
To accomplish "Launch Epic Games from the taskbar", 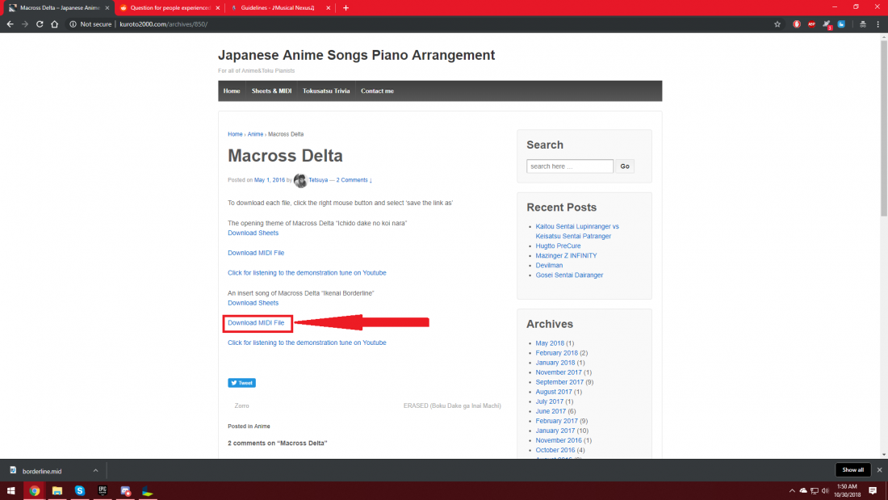I will [x=103, y=490].
